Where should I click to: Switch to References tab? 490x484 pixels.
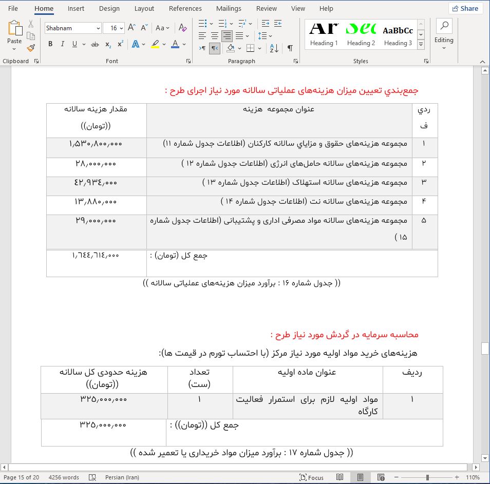click(185, 8)
